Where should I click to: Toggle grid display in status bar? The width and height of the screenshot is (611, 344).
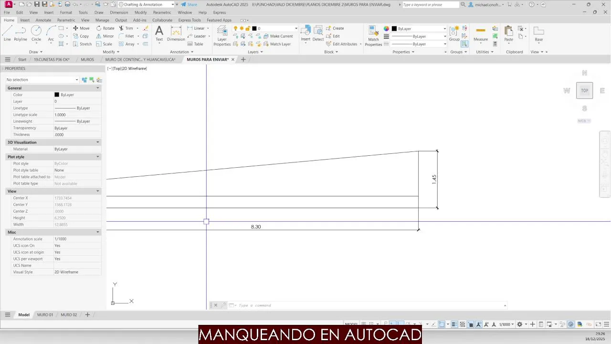pyautogui.click(x=364, y=324)
